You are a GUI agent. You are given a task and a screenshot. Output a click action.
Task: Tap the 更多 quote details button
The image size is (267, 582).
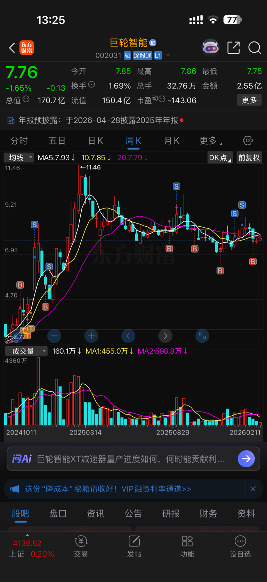(249, 100)
